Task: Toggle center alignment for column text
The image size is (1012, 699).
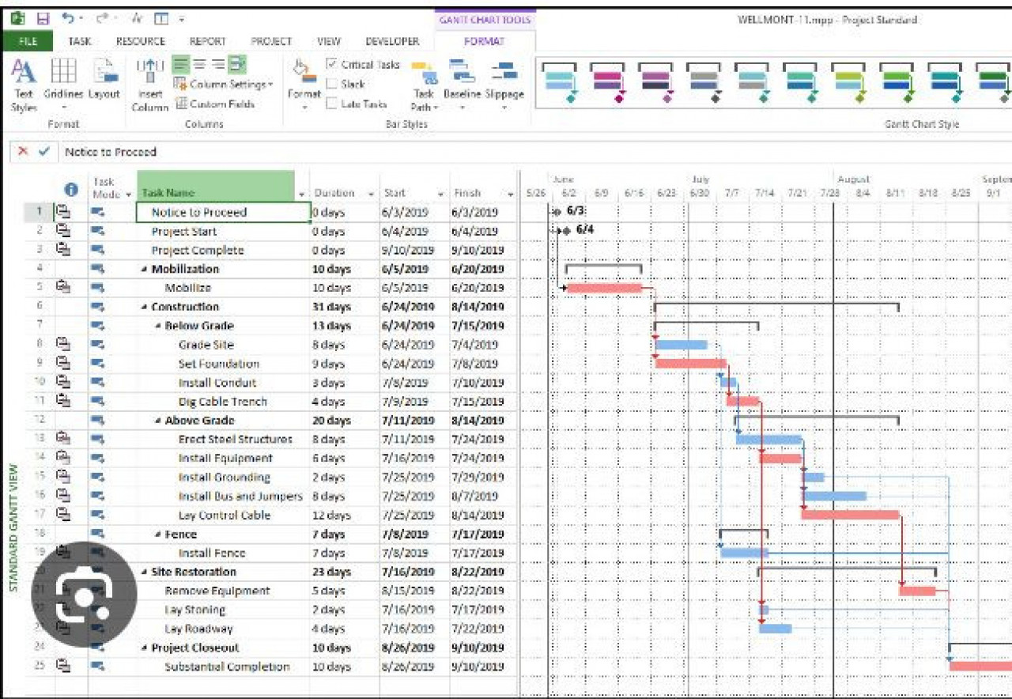Action: click(x=200, y=65)
